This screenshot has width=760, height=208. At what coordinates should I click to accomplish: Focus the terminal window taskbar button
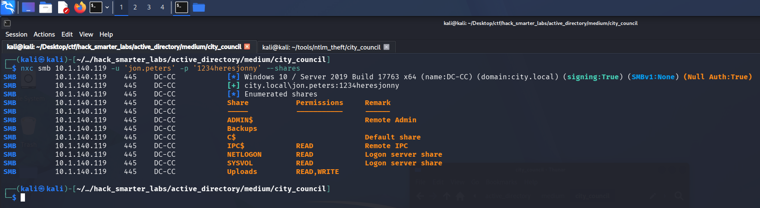(182, 7)
